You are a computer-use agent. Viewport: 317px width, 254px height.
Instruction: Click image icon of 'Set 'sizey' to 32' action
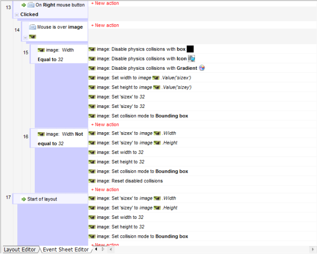tap(92, 106)
